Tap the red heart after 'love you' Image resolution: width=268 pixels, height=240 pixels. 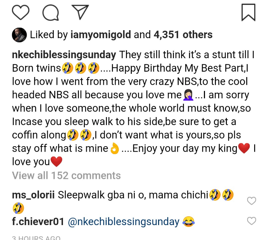[56, 161]
